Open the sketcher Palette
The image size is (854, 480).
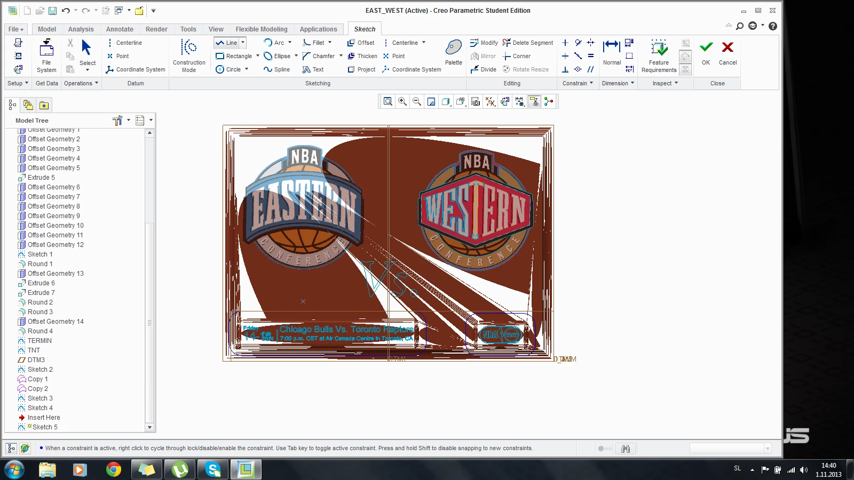coord(454,52)
